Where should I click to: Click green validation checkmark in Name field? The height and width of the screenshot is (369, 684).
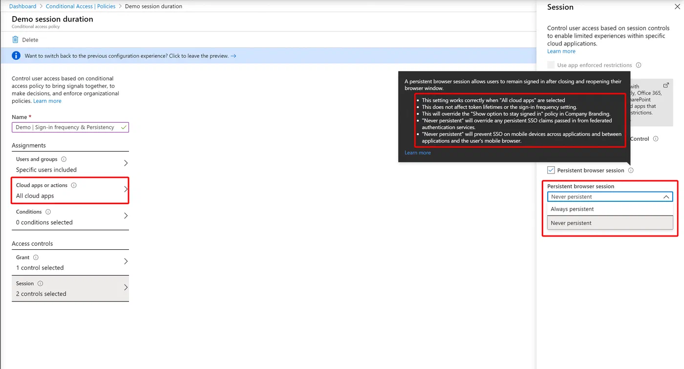124,127
